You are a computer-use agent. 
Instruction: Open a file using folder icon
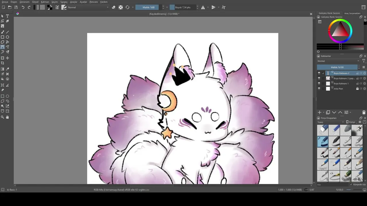tap(10, 7)
